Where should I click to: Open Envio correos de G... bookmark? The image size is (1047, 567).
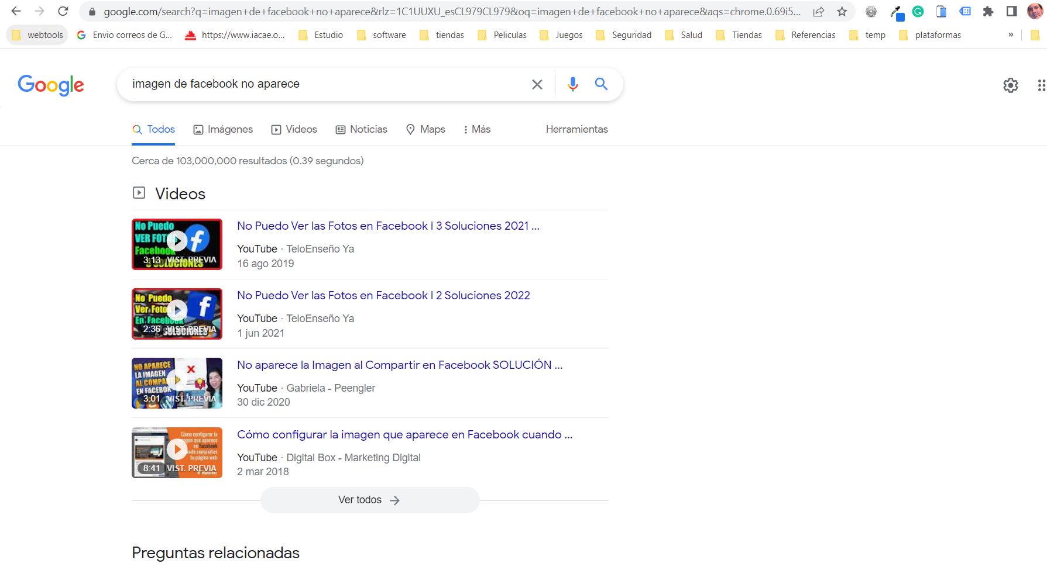tap(125, 35)
